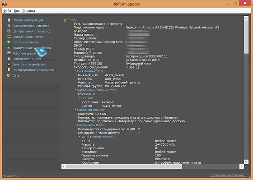Select Сеть in the sidebar list
Image resolution: width=253 pixels, height=180 pixels.
click(x=16, y=75)
